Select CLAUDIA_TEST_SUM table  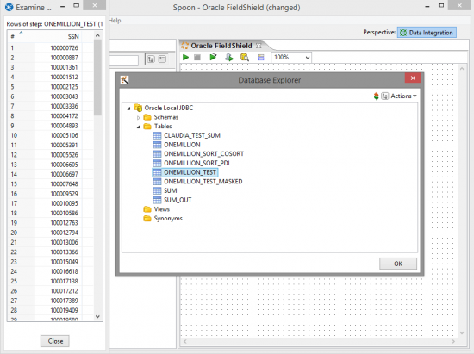(192, 135)
